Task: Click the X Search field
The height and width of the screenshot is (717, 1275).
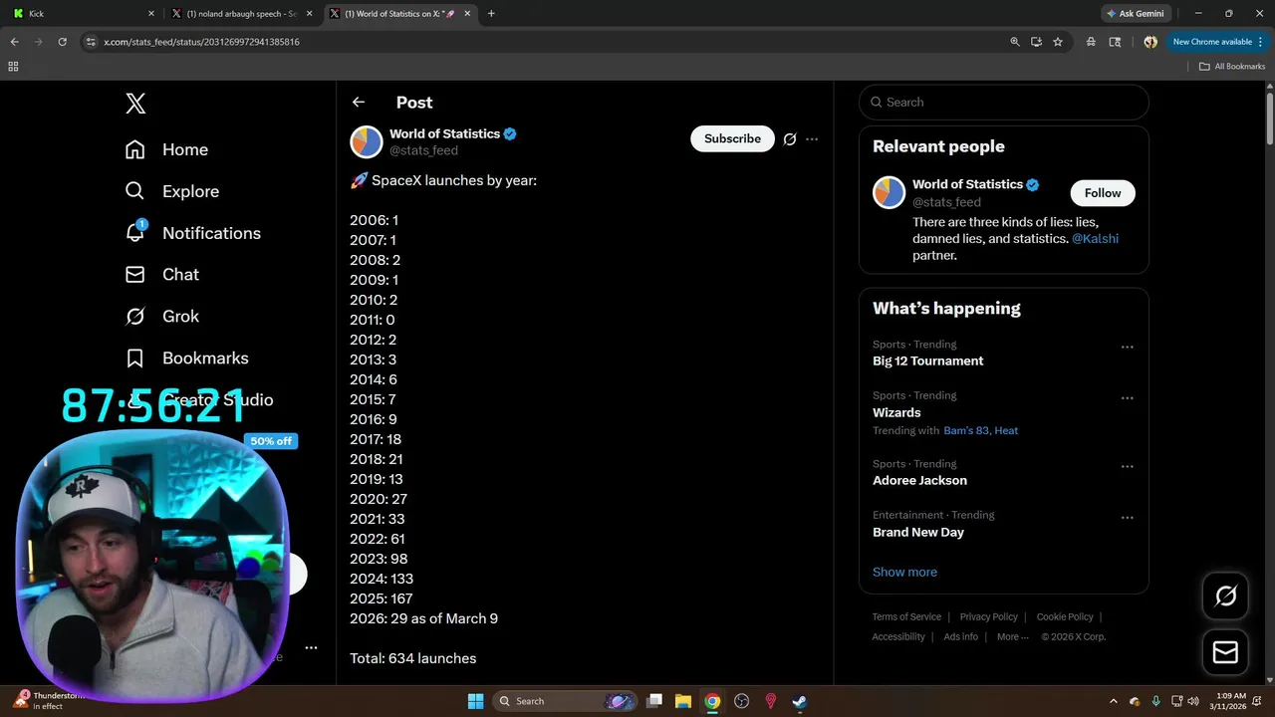Action: point(1004,102)
